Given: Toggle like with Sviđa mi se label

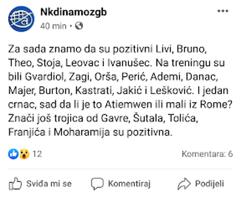Looking at the screenshot, I should (49, 184).
